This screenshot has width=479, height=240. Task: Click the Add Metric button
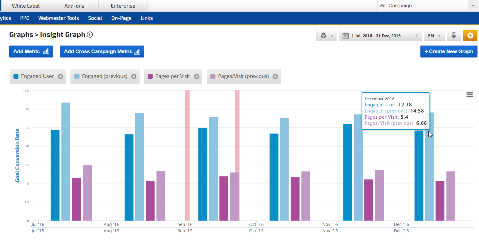31,51
